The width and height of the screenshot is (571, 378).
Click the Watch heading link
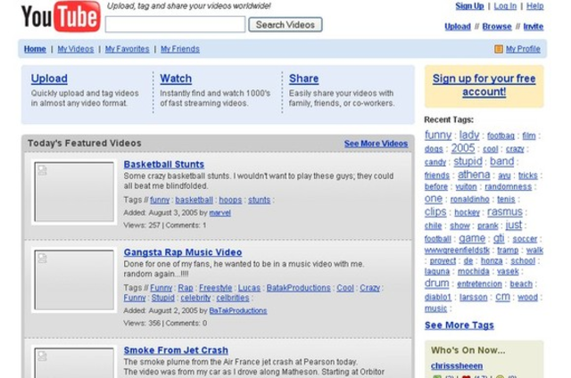tap(176, 78)
